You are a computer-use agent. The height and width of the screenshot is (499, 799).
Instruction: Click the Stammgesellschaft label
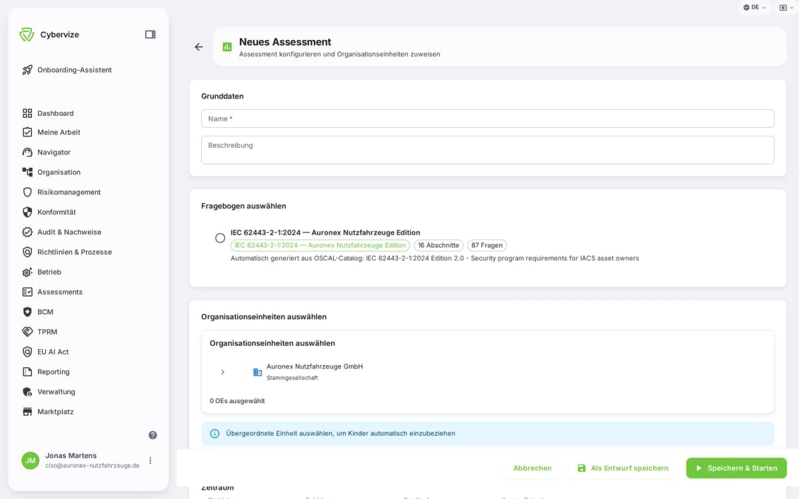(292, 378)
